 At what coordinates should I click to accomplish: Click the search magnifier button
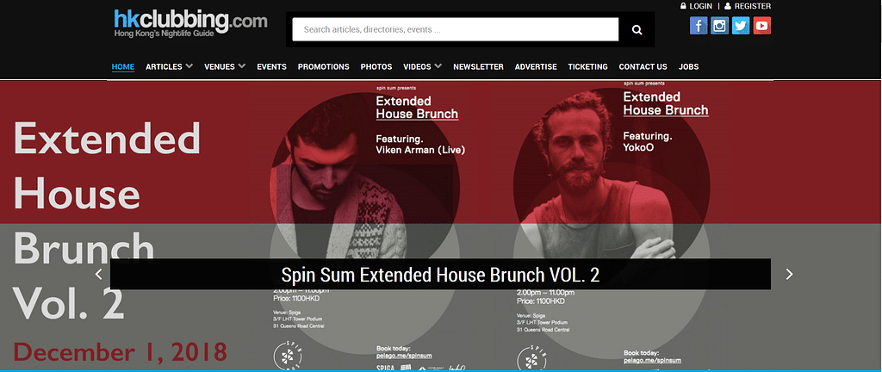point(637,30)
